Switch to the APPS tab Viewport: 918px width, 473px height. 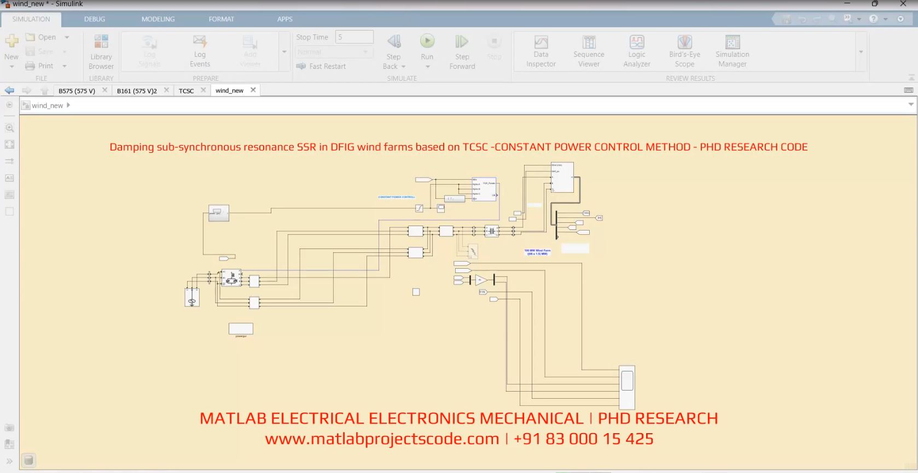[x=284, y=19]
